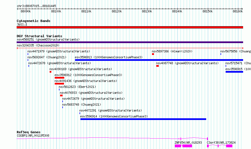Click the Cytogenetic Bands track title

pos(34,21)
